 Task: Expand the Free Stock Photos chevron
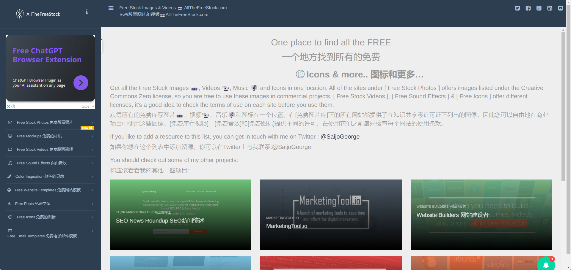pyautogui.click(x=92, y=123)
